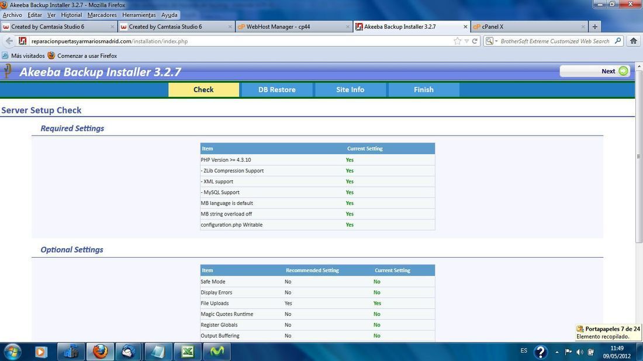Open the green M taskbar application
This screenshot has height=361, width=643.
click(217, 352)
